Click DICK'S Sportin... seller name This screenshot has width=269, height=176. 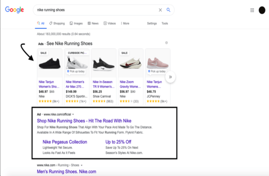(x=77, y=96)
